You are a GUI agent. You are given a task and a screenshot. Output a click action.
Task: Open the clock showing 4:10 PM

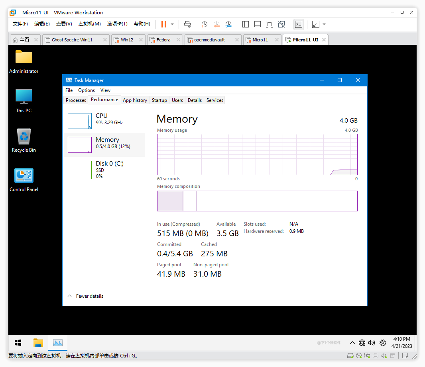coord(402,343)
